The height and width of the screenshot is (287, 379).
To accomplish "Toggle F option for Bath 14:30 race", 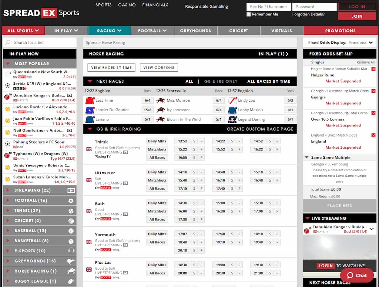I will pyautogui.click(x=201, y=203).
